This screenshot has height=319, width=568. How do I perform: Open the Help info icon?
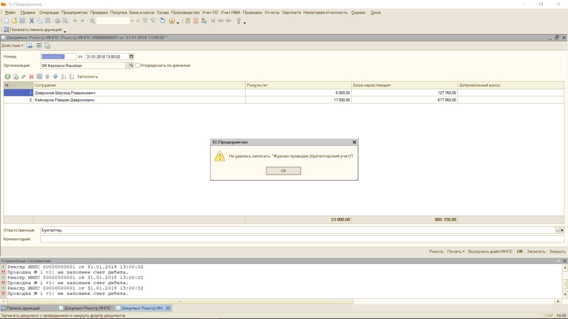(172, 21)
